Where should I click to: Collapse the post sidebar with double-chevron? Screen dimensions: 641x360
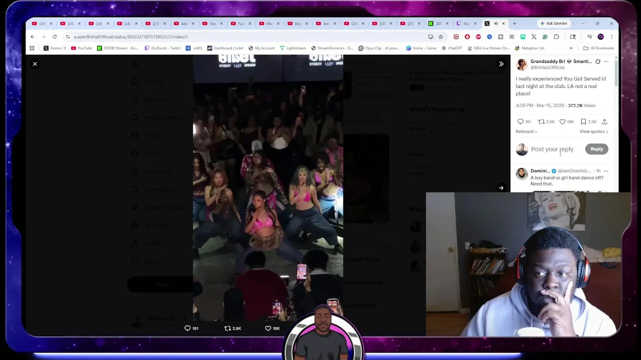pos(501,64)
